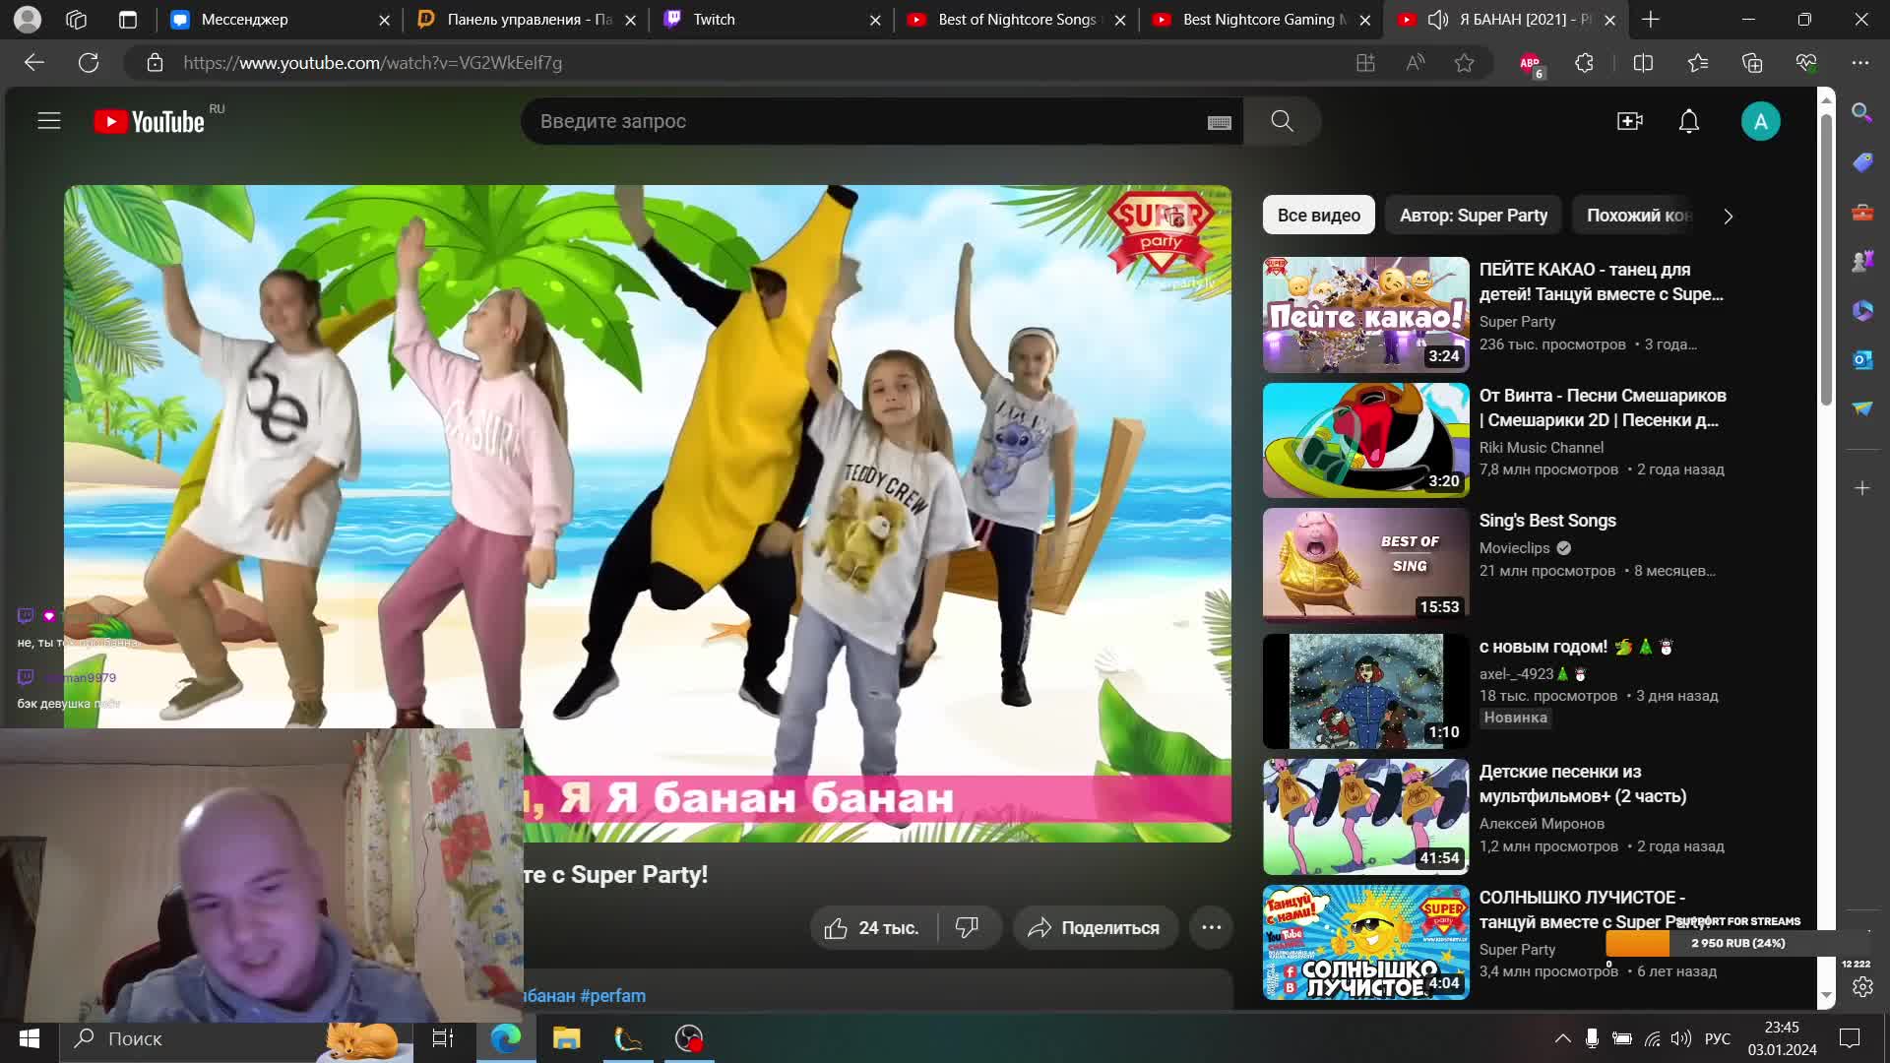Click the page vertical scrollbar thumb

pyautogui.click(x=1826, y=261)
